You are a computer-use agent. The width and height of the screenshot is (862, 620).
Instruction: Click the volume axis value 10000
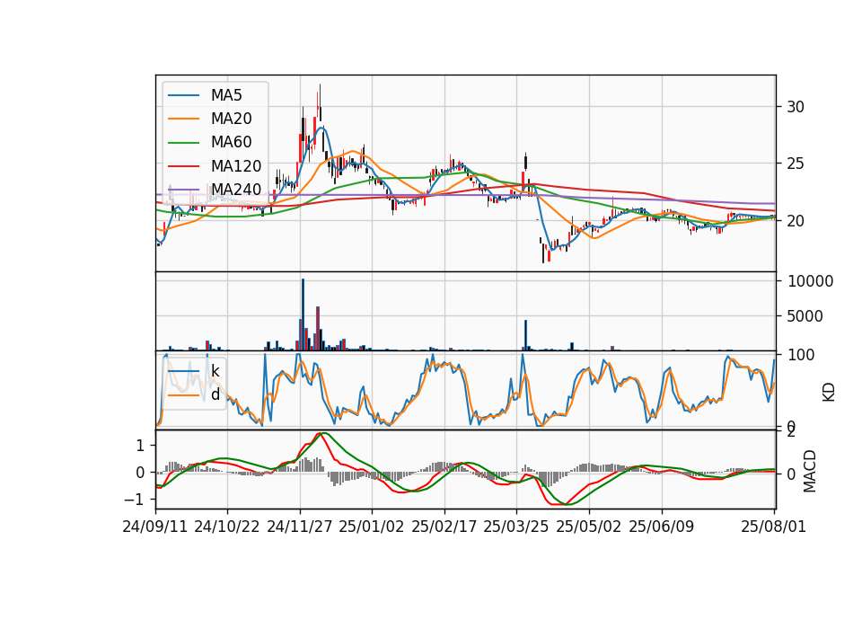click(811, 281)
